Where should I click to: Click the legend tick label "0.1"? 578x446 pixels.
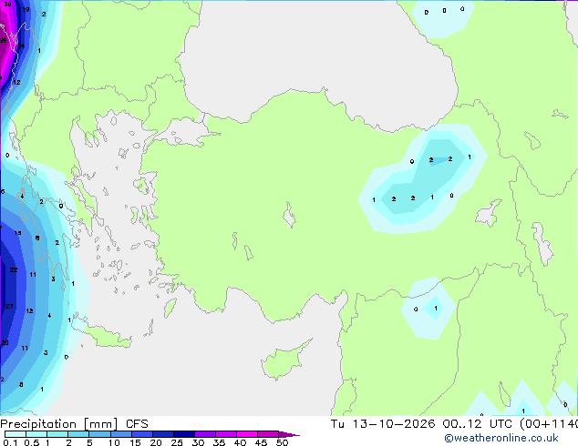[10, 442]
